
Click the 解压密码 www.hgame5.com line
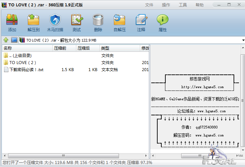198,135
